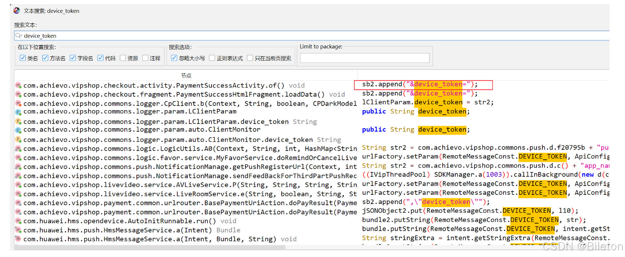The width and height of the screenshot is (625, 257).
Task: Select code line lClientParam.device_token = str2;
Action: (x=428, y=102)
